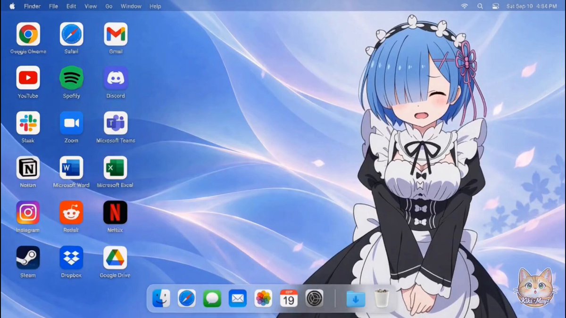566x318 pixels.
Task: Click the date and time in the menu bar
Action: (531, 6)
